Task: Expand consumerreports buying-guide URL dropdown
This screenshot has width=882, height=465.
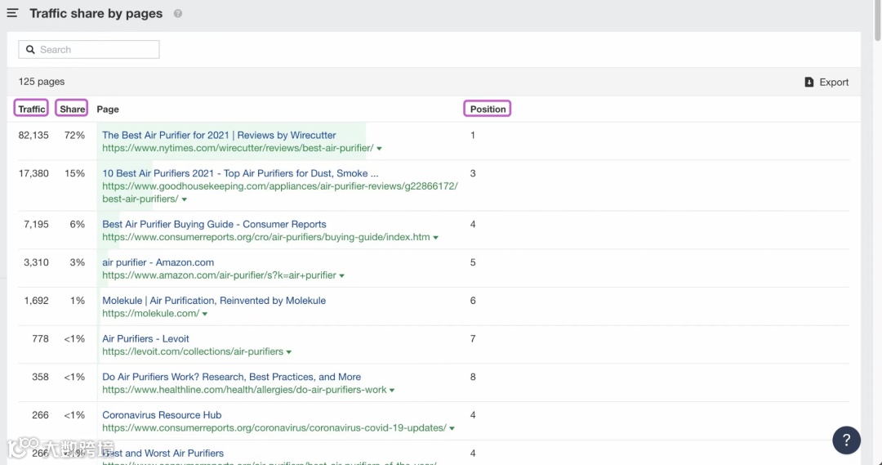Action: [x=436, y=238]
